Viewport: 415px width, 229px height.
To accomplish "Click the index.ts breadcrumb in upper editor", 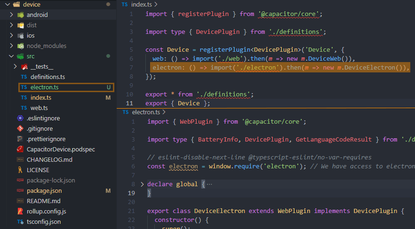I will [x=141, y=4].
